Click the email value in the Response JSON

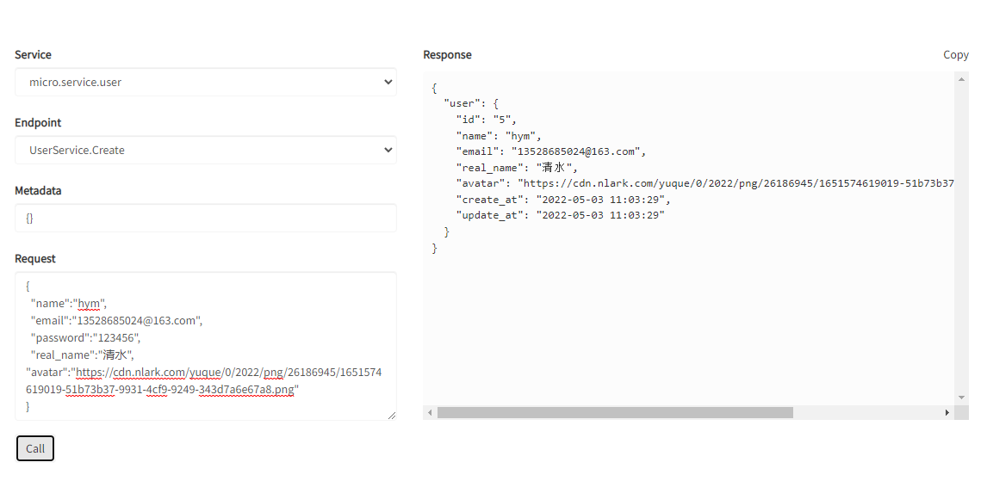[576, 151]
